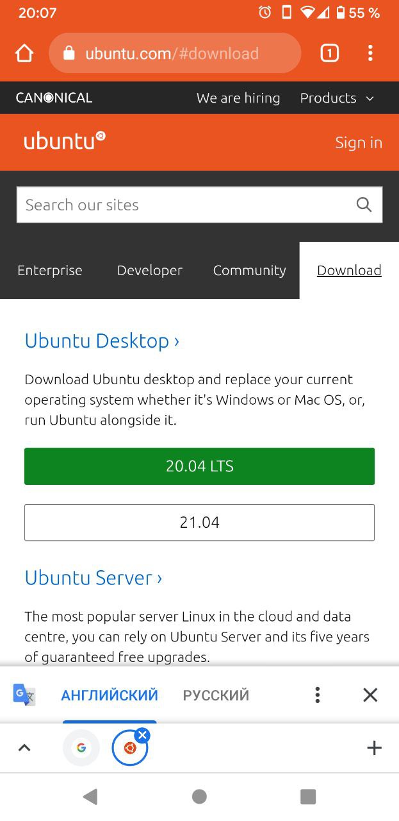Dismiss the translate bar with X
Screen dimensions: 399x821
coord(370,695)
